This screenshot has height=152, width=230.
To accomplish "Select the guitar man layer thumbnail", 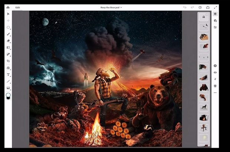I will [204, 128].
